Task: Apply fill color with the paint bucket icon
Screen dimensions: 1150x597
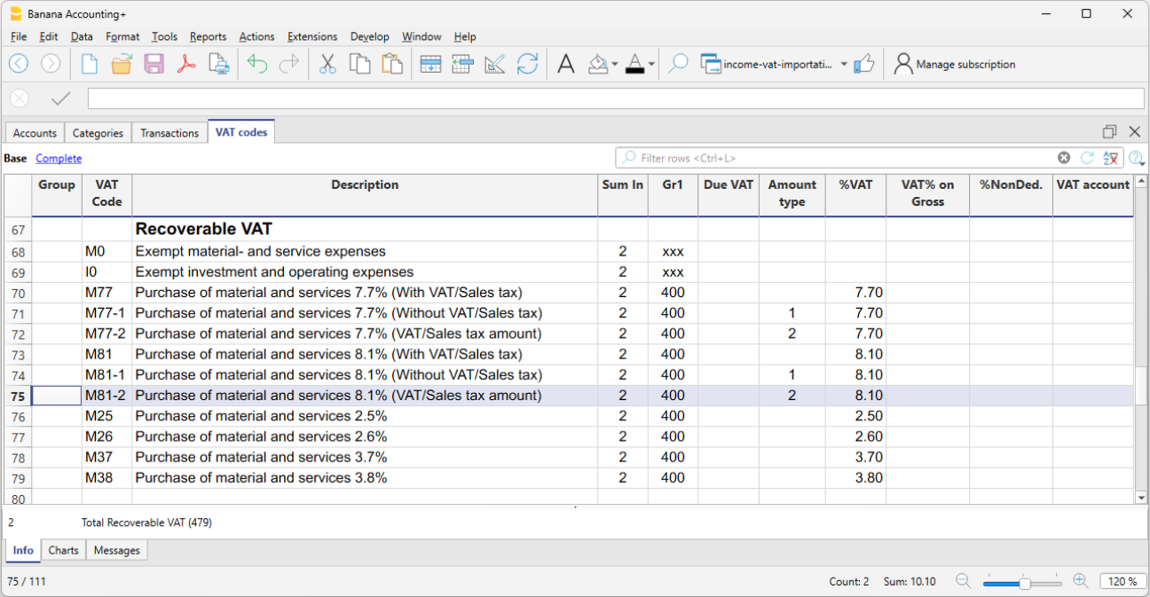Action: pos(598,64)
